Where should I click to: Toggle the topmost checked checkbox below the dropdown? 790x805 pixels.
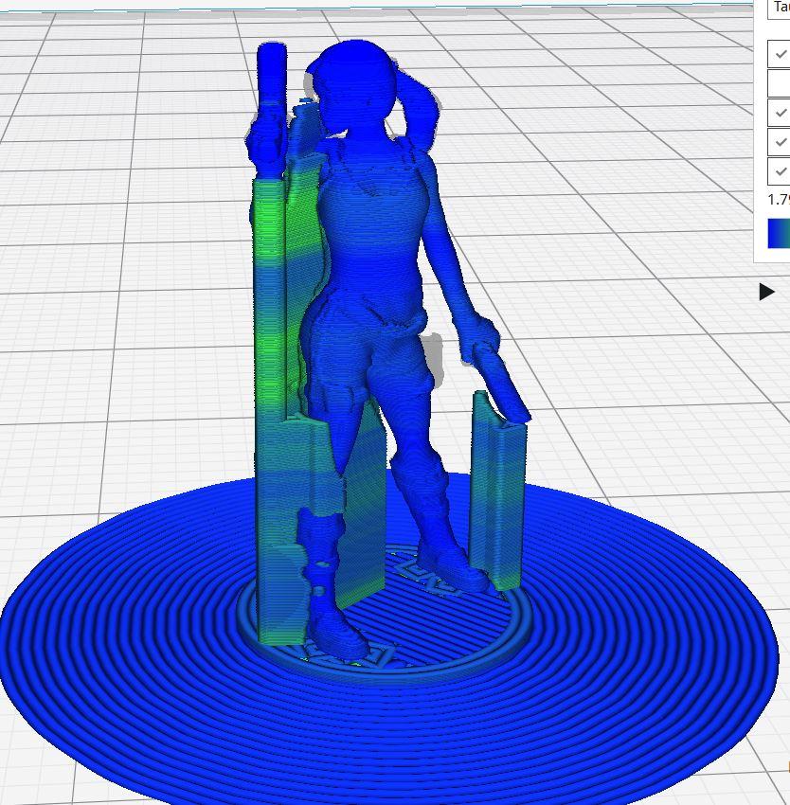pyautogui.click(x=780, y=54)
